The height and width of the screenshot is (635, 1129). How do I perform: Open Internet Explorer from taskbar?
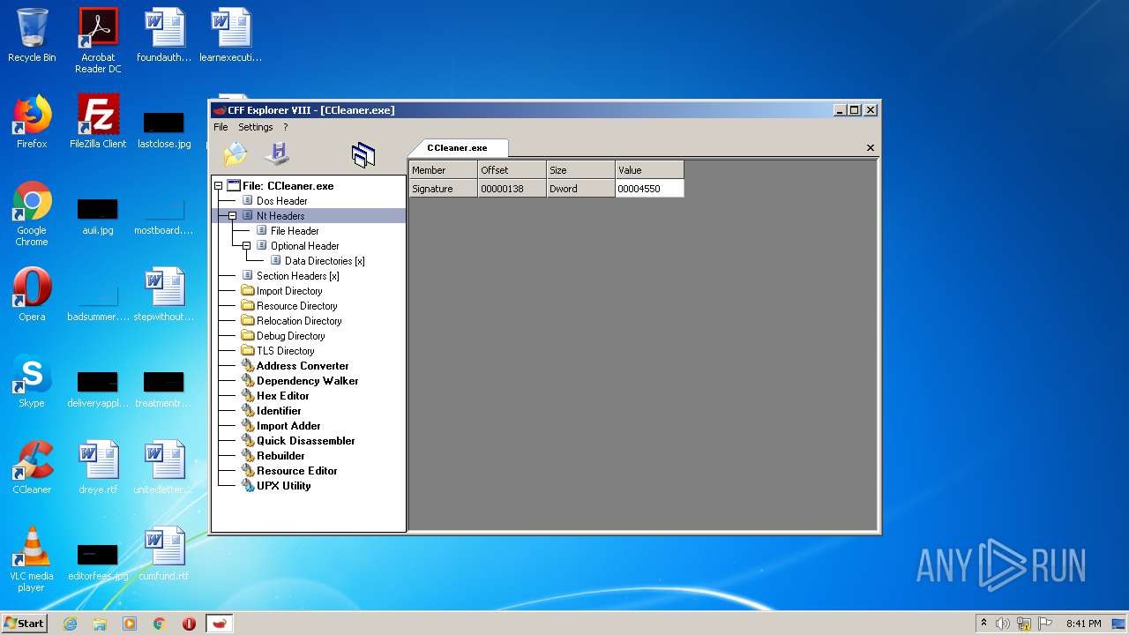(70, 624)
